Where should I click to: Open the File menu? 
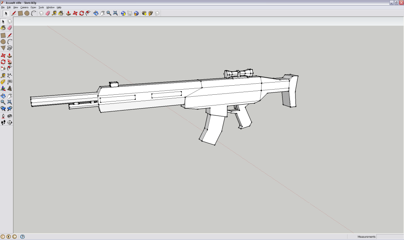pyautogui.click(x=3, y=7)
